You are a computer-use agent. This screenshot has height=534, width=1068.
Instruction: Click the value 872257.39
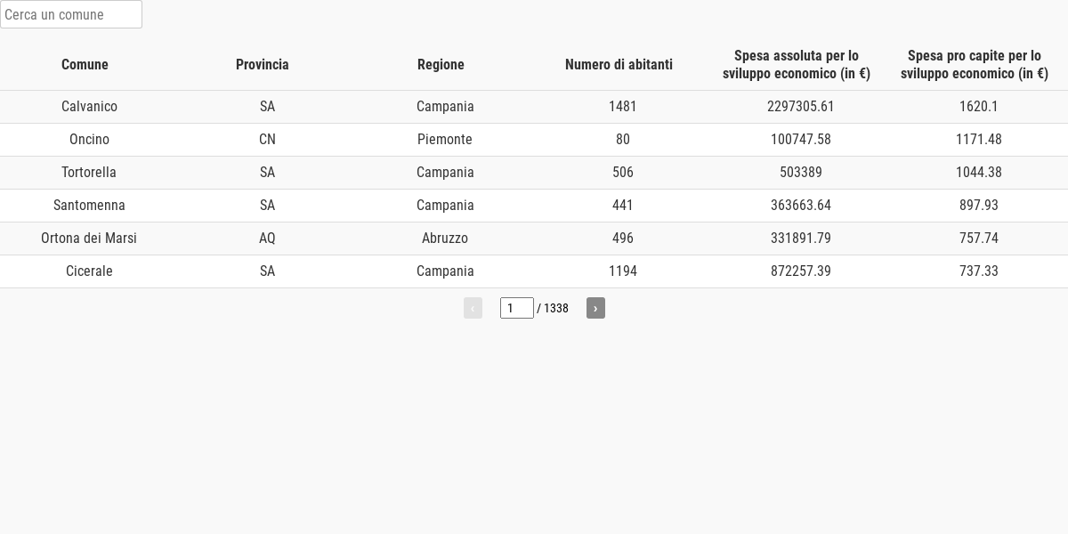pyautogui.click(x=801, y=271)
